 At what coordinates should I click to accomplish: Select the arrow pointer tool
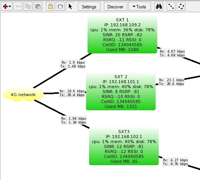(x=70, y=6)
